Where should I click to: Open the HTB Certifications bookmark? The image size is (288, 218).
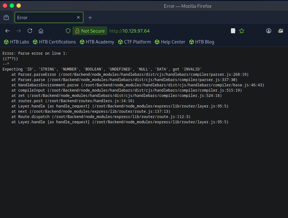pyautogui.click(x=54, y=42)
